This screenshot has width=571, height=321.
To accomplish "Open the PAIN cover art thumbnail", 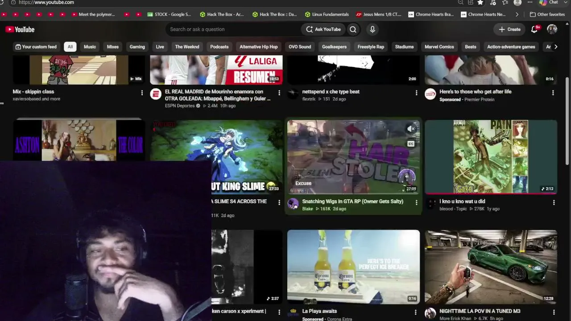I will point(491,157).
